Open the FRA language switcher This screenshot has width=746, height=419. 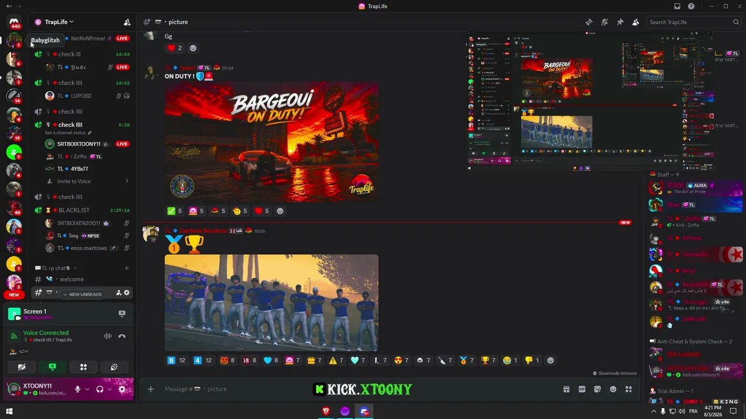point(693,411)
